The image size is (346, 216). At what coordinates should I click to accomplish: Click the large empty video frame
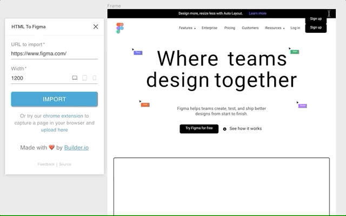222,186
